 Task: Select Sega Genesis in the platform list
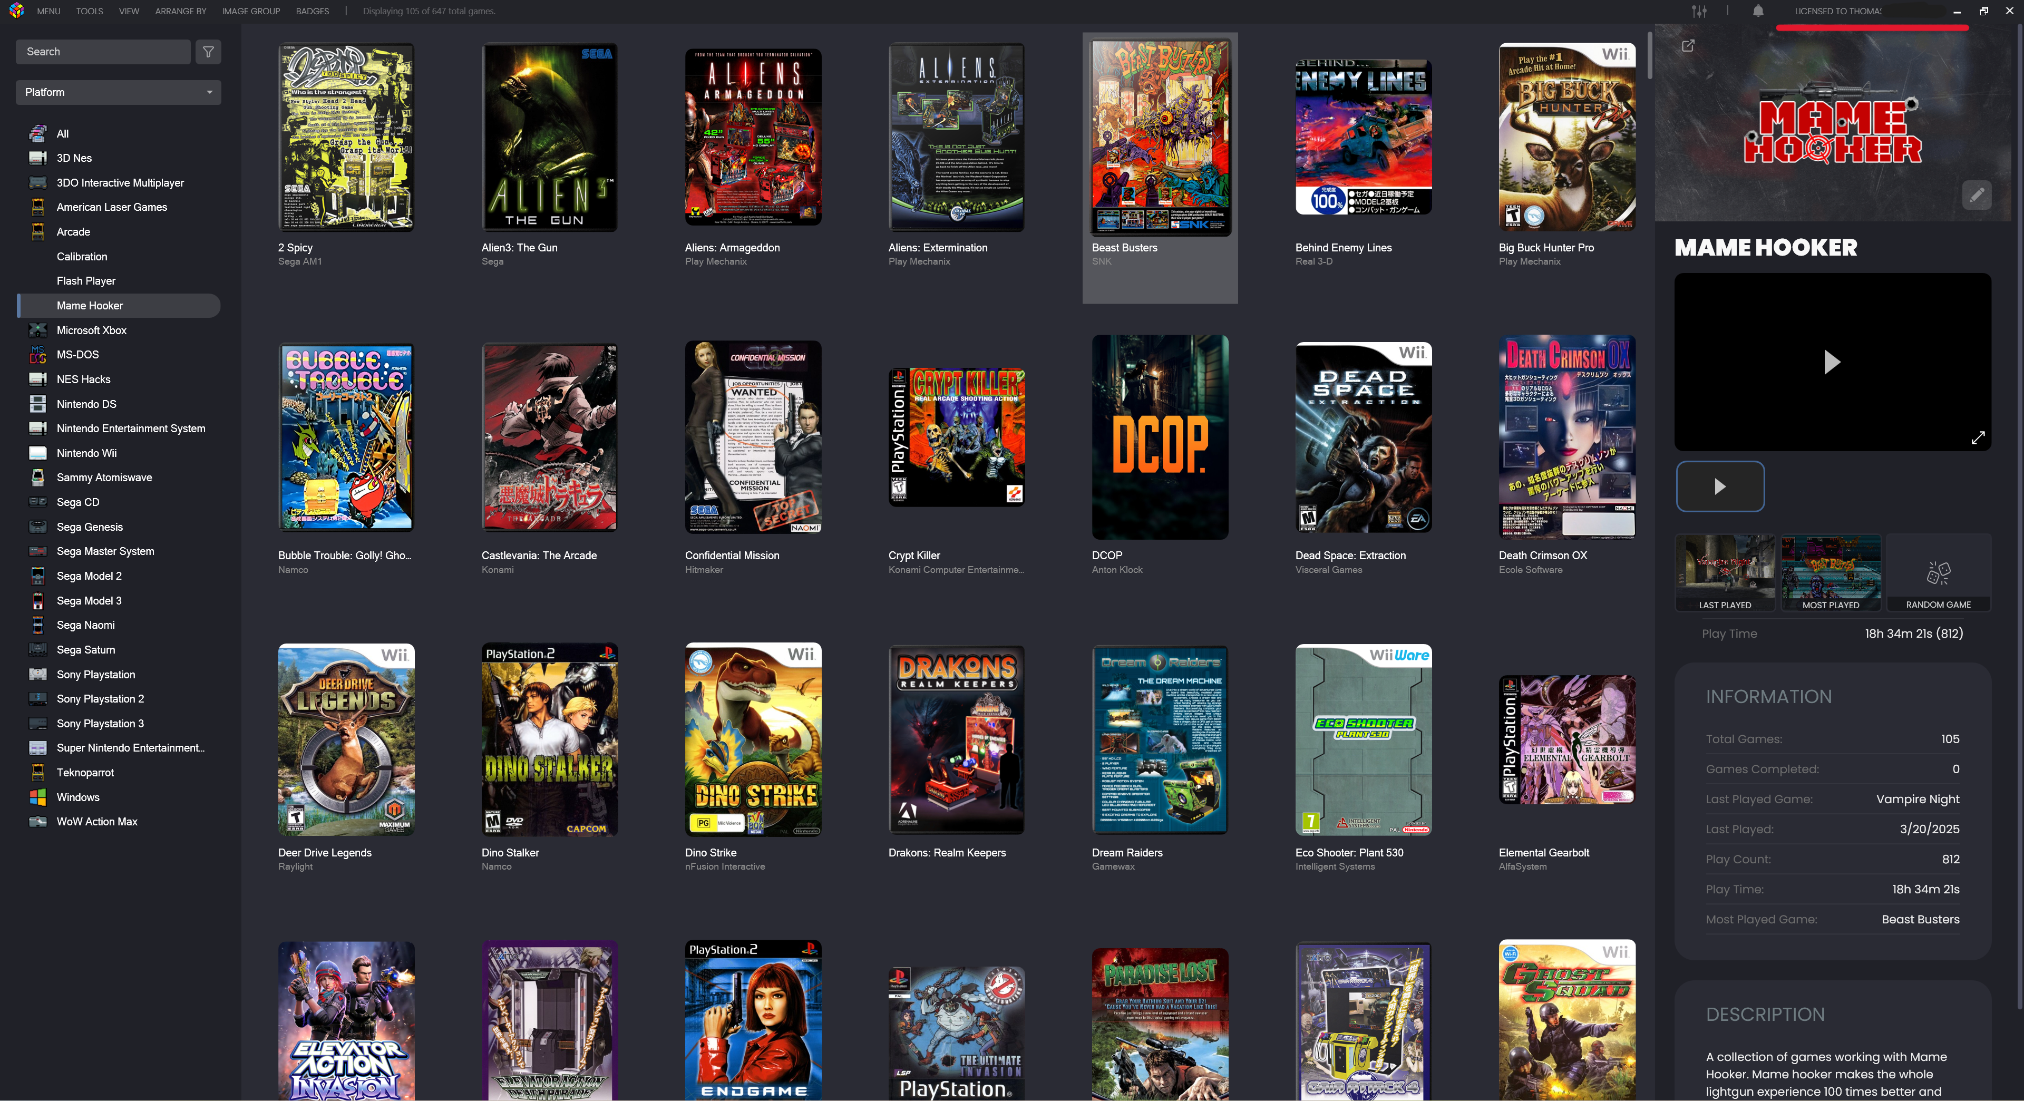pos(90,527)
